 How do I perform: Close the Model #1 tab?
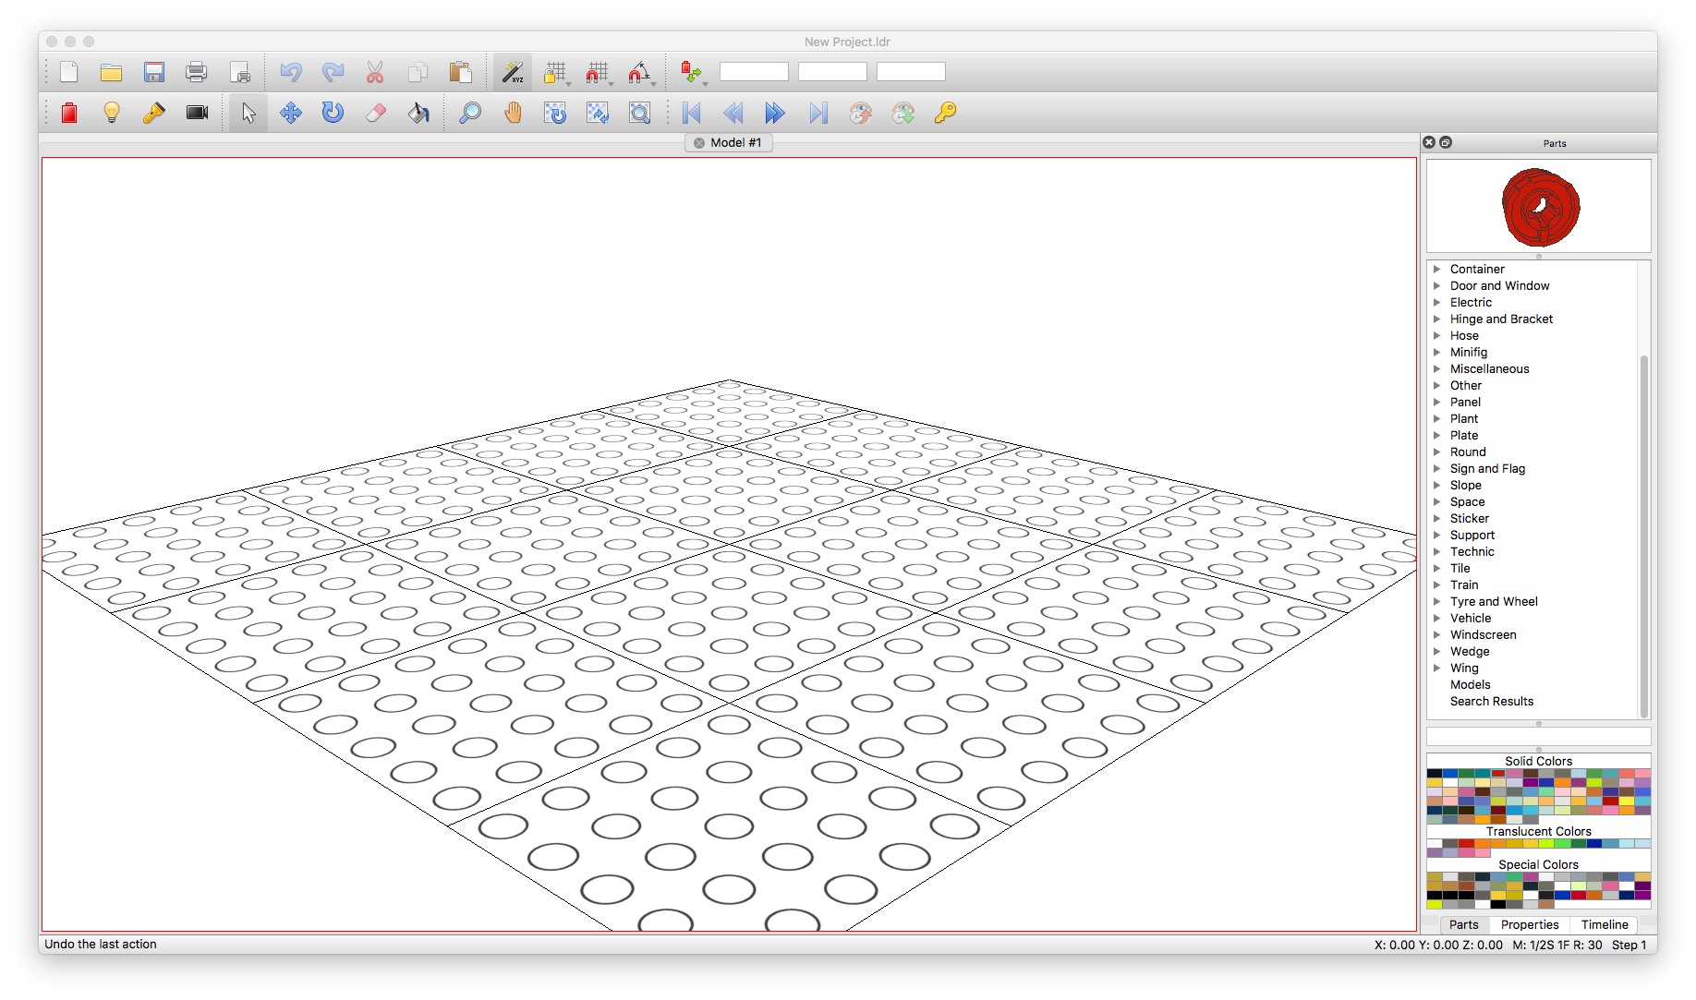point(699,142)
